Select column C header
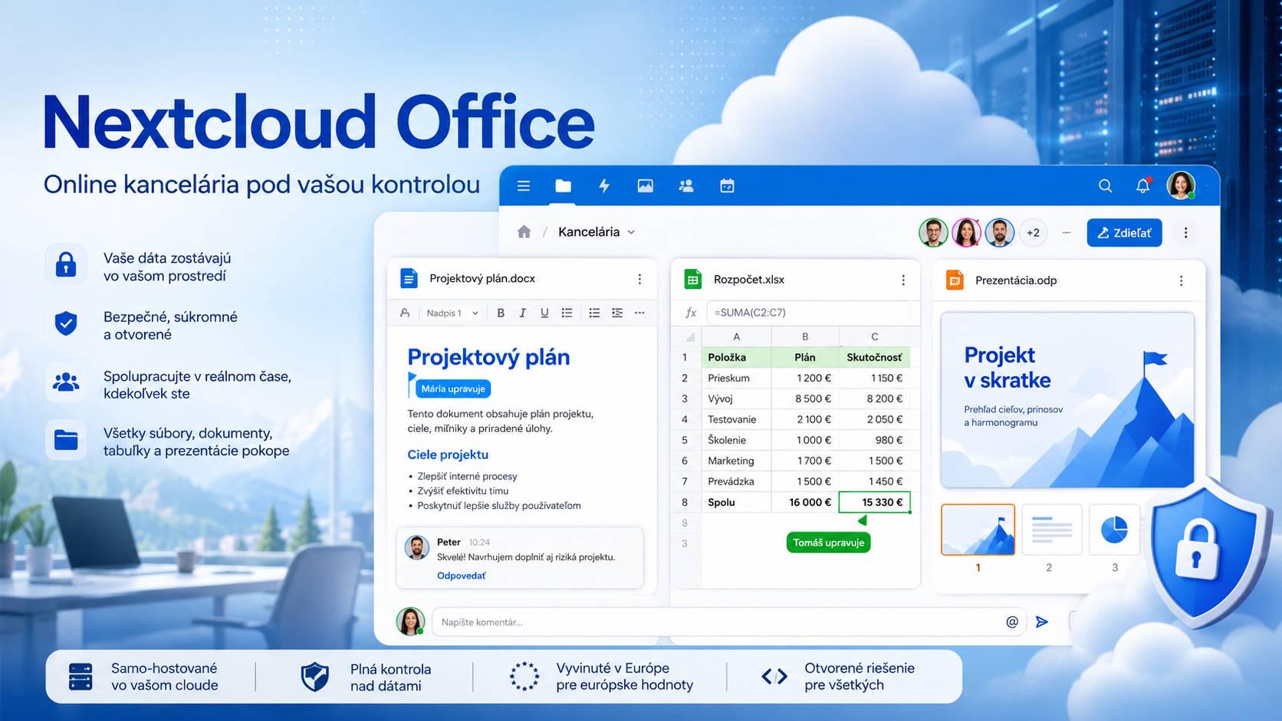This screenshot has width=1282, height=721. tap(875, 336)
